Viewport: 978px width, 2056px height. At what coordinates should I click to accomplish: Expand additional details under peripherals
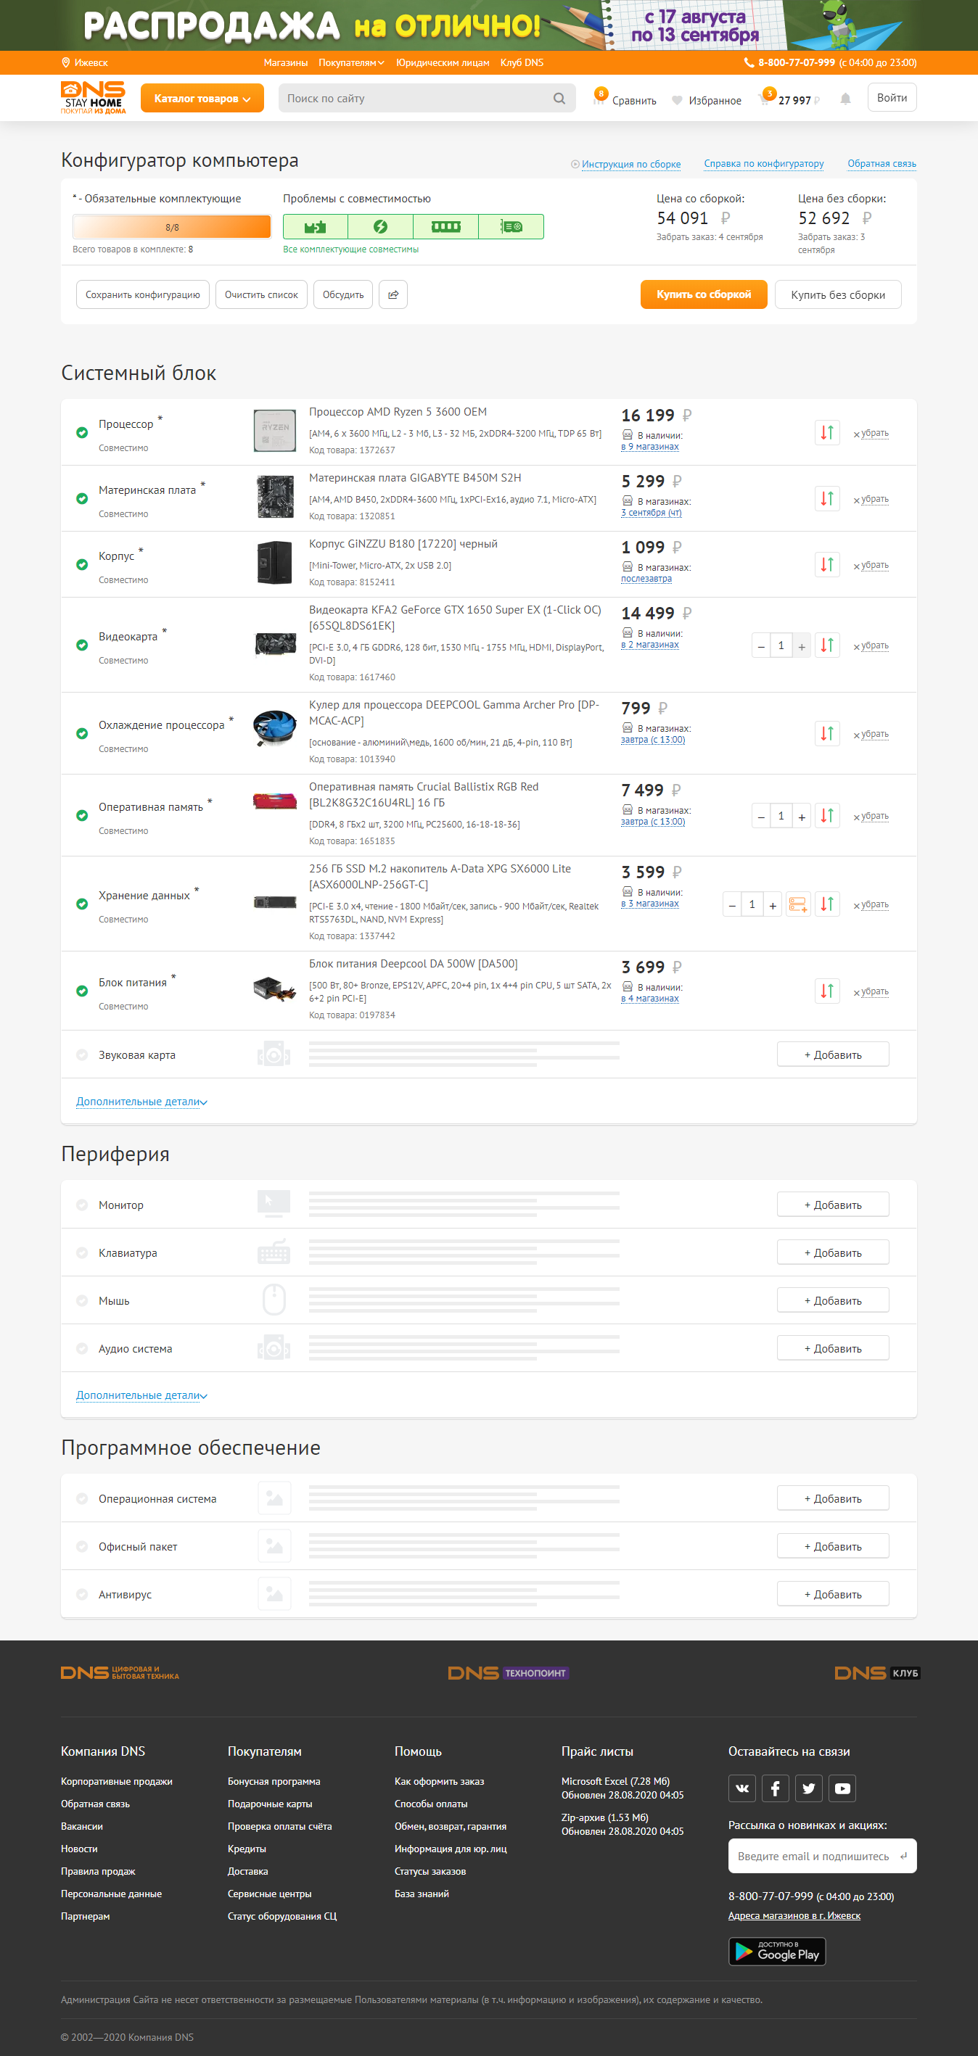click(x=141, y=1396)
